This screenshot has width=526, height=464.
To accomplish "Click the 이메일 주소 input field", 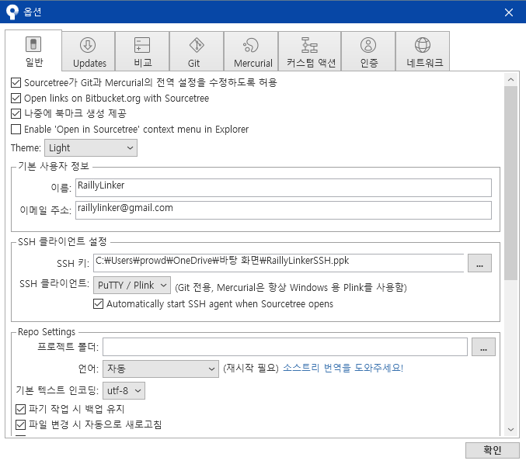I will click(284, 210).
